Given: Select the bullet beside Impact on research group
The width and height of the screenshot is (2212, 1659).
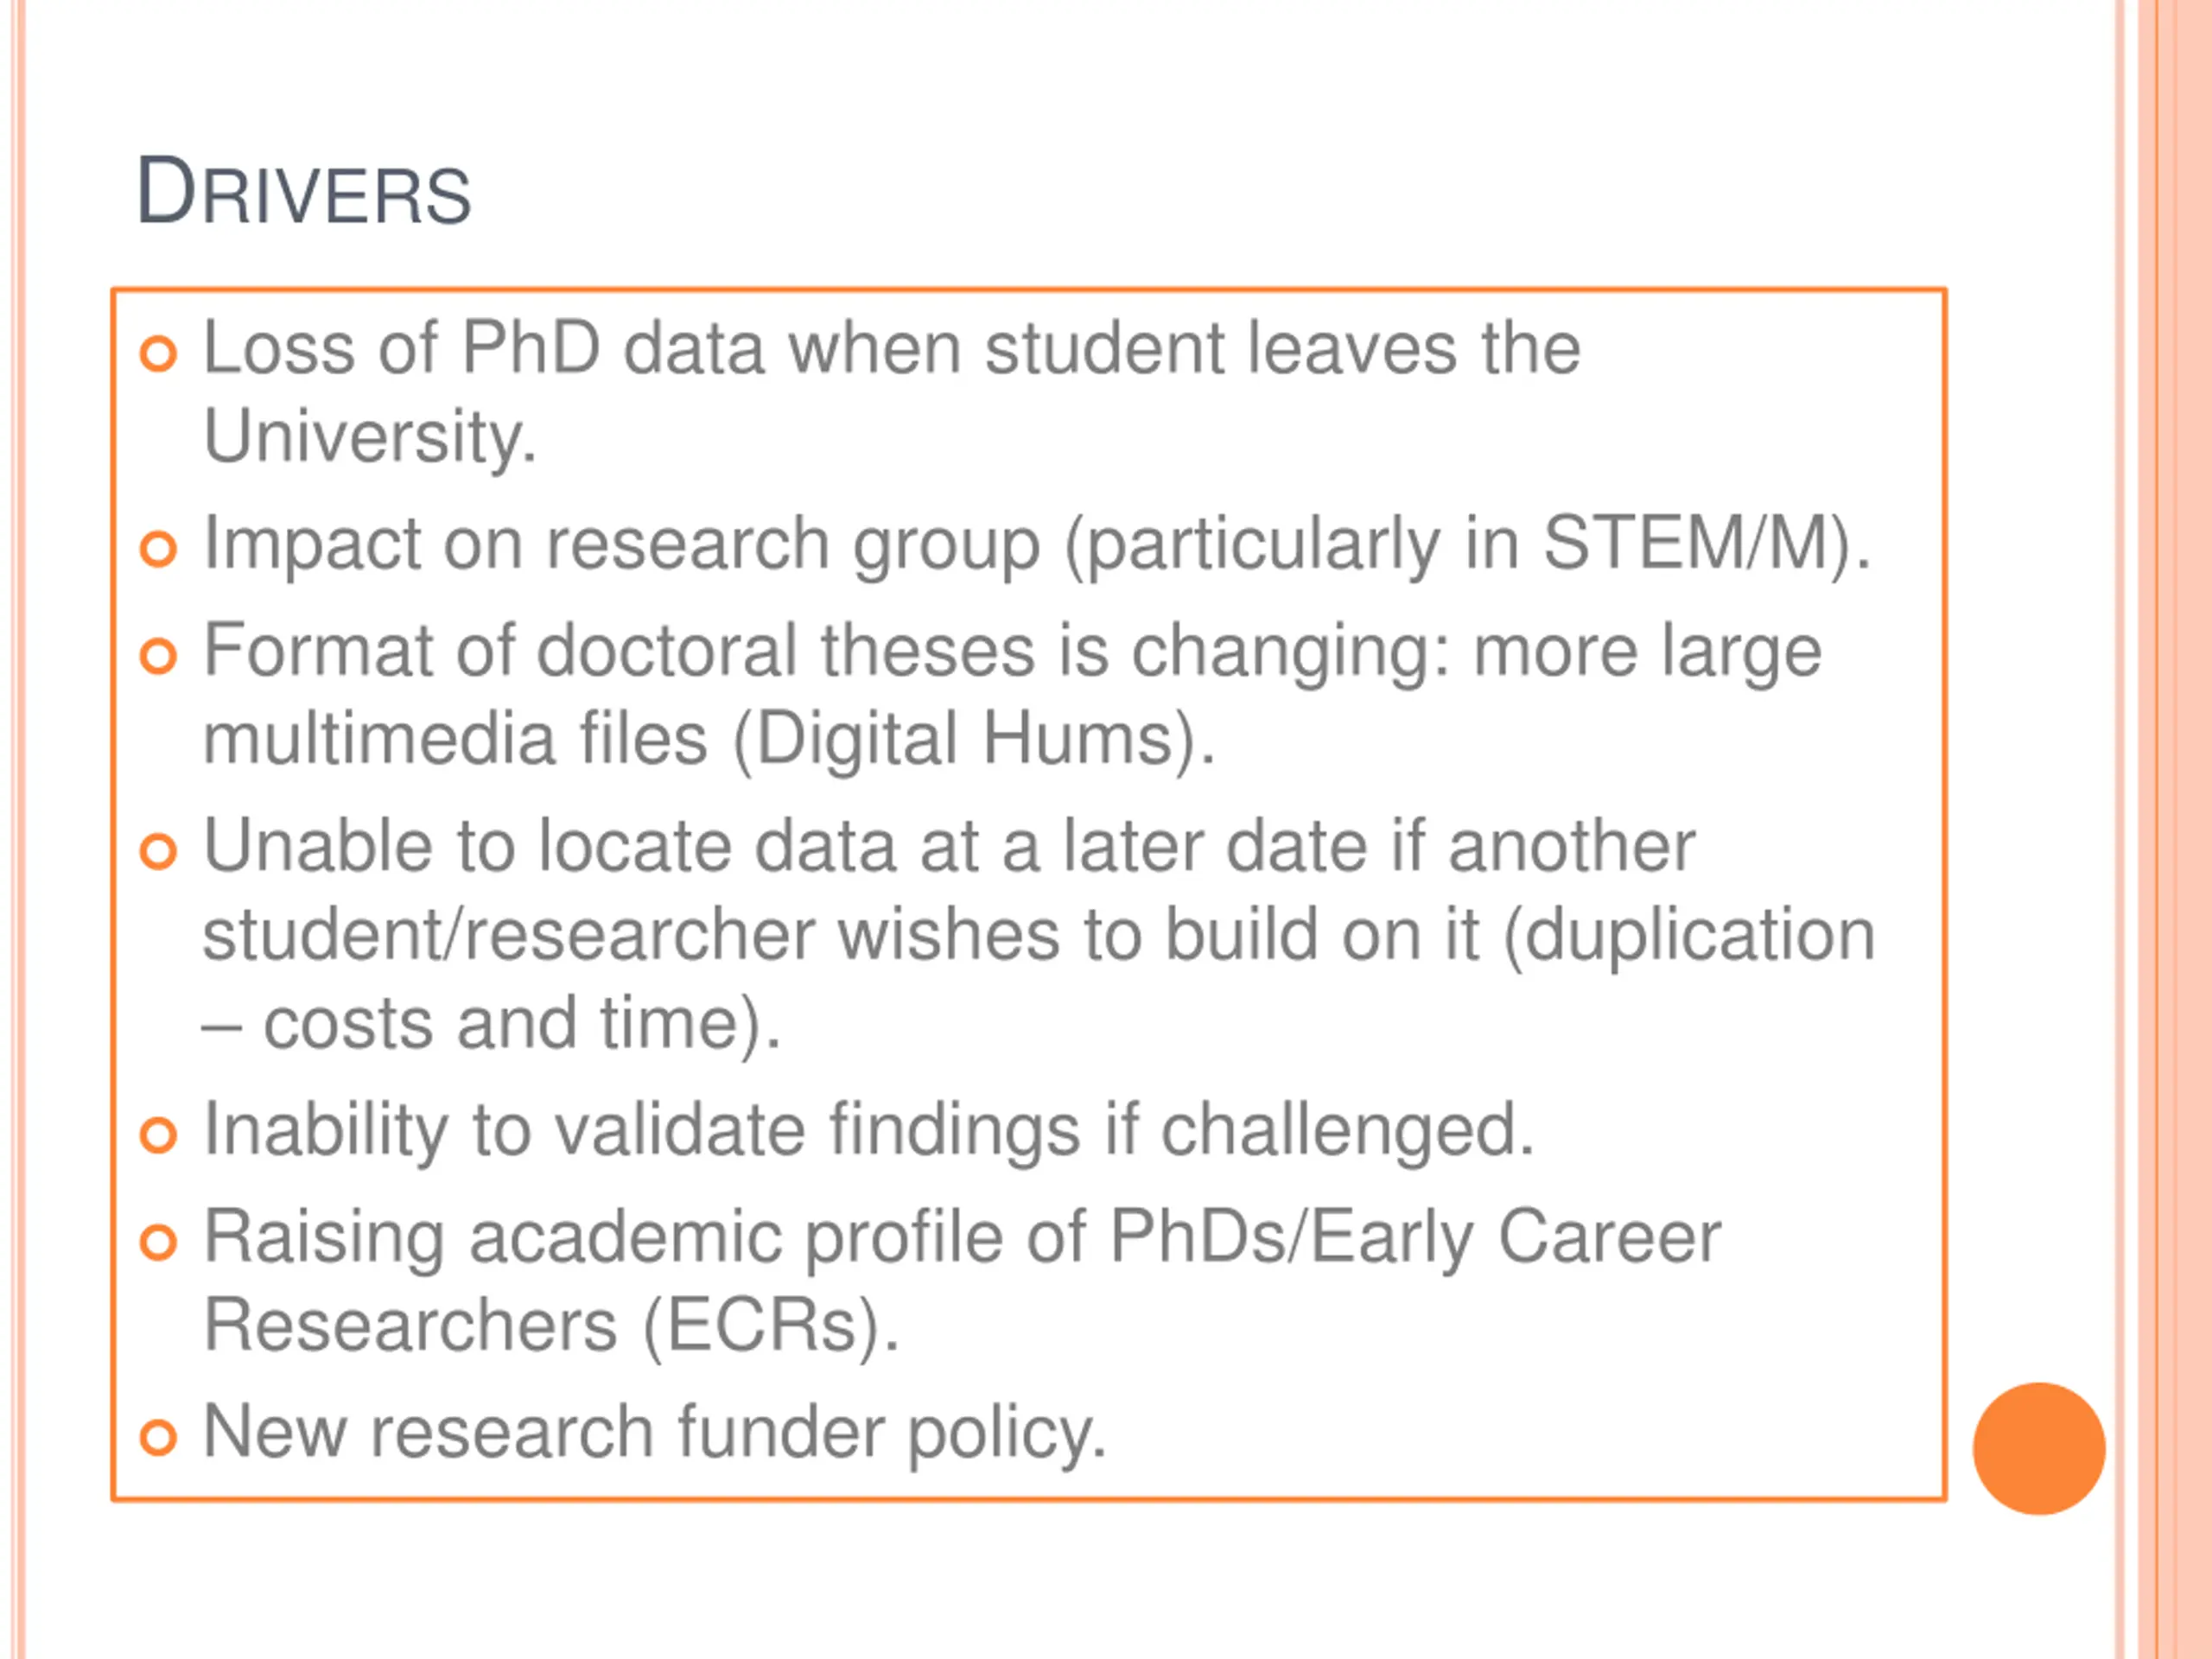Looking at the screenshot, I should (158, 548).
